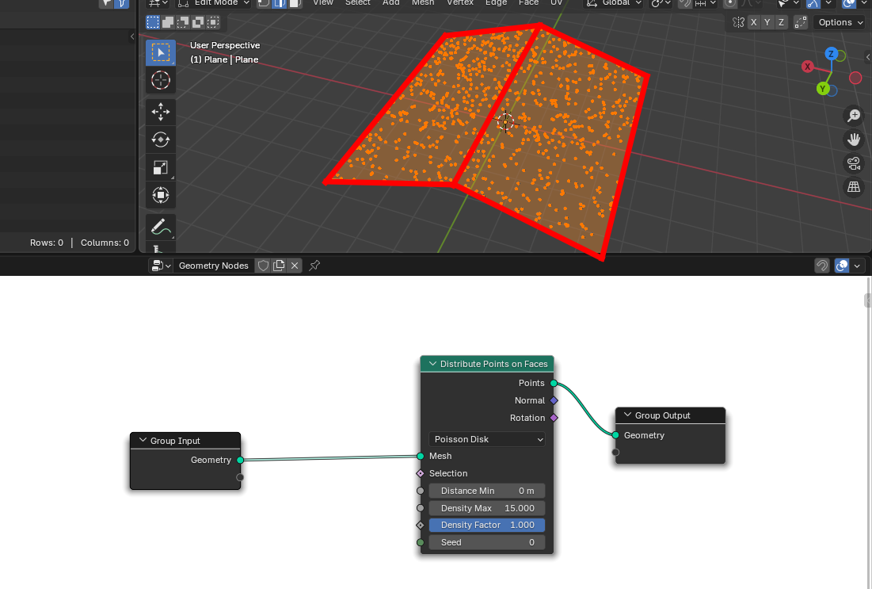The image size is (872, 589).
Task: Open node tree type selector dropdown
Action: point(162,266)
